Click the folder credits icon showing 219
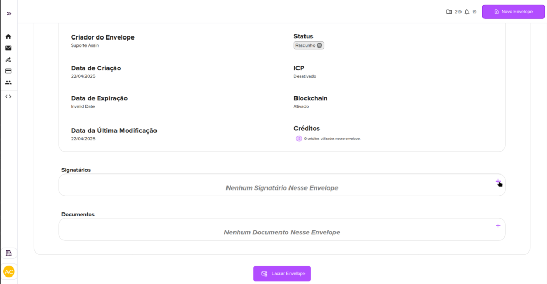This screenshot has width=547, height=284. [449, 12]
